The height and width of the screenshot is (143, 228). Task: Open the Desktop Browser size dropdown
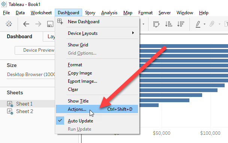(x=31, y=74)
